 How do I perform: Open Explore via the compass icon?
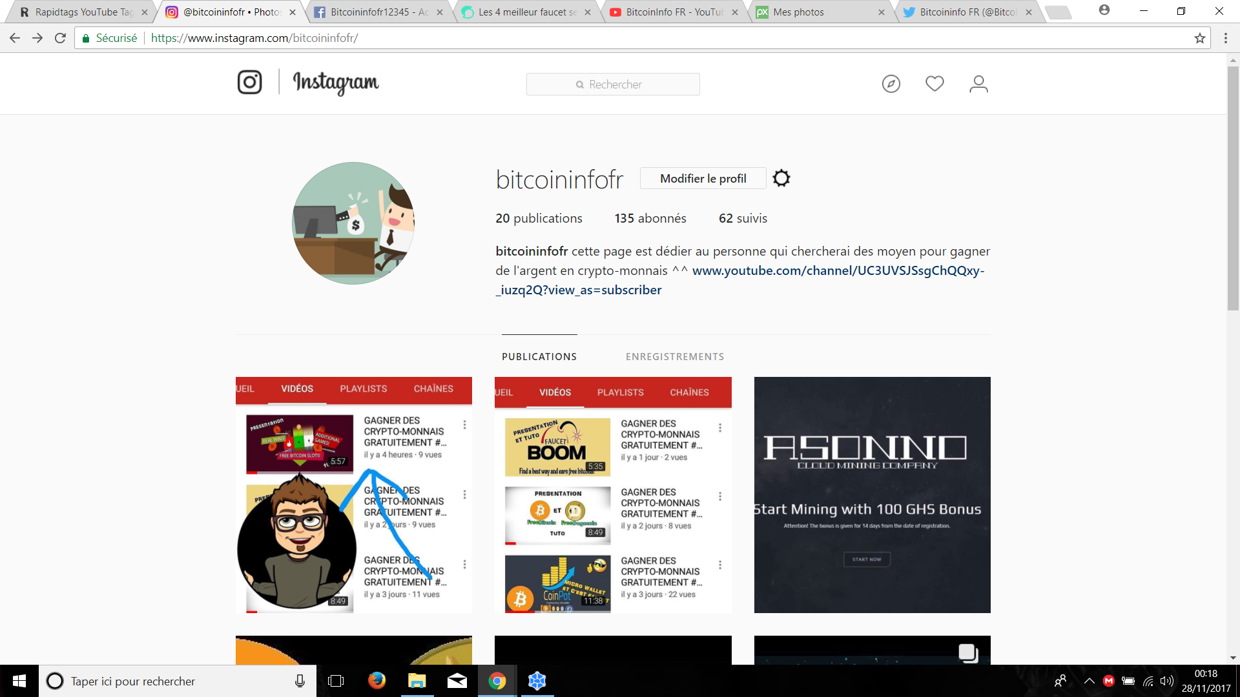click(892, 83)
